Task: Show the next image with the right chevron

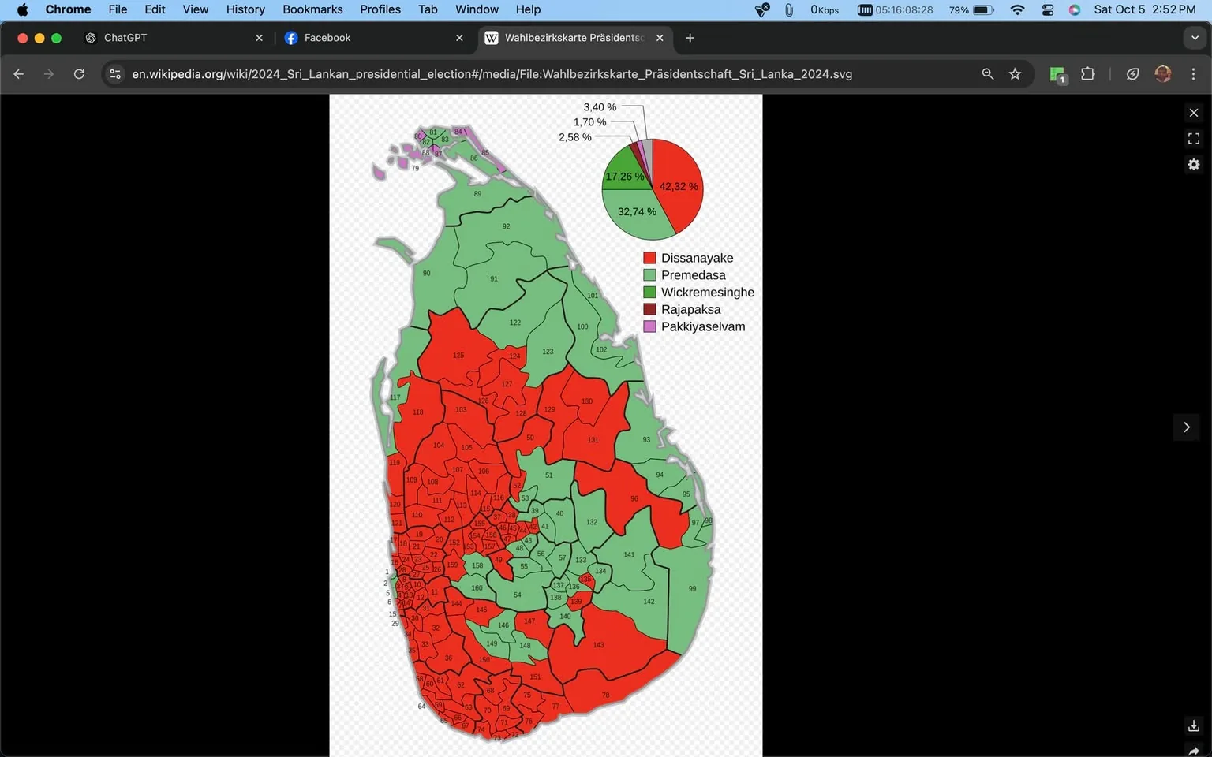Action: (1186, 427)
